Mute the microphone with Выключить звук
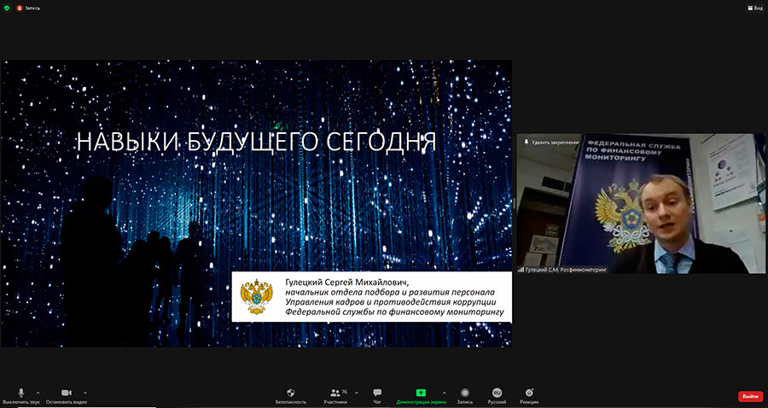Screen dimensions: 768x408 pyautogui.click(x=21, y=396)
